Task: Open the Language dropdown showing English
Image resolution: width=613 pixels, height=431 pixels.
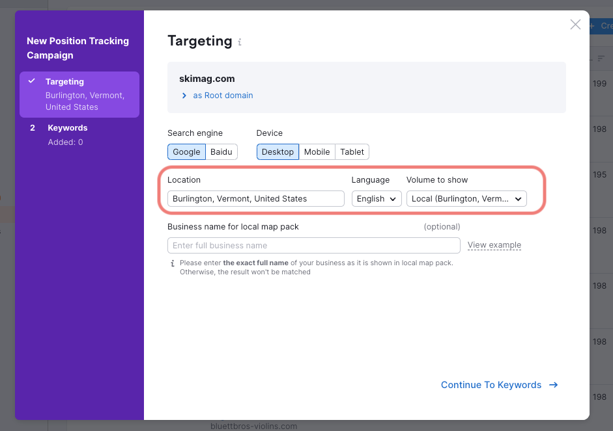Action: pos(377,199)
